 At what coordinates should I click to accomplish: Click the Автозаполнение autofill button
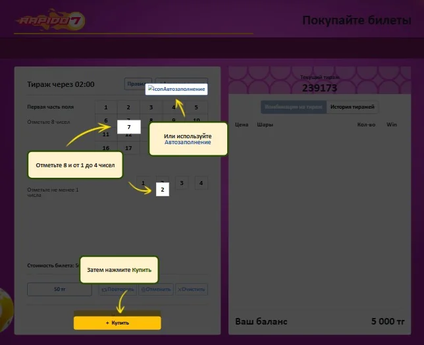176,89
